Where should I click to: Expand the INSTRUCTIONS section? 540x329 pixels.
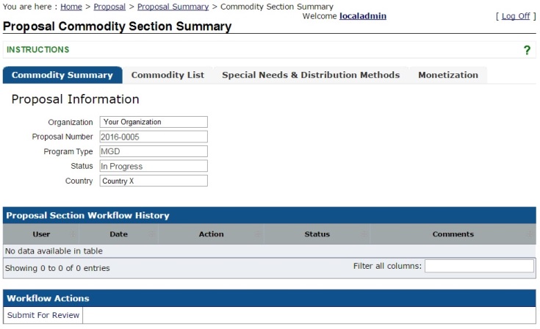tap(38, 50)
